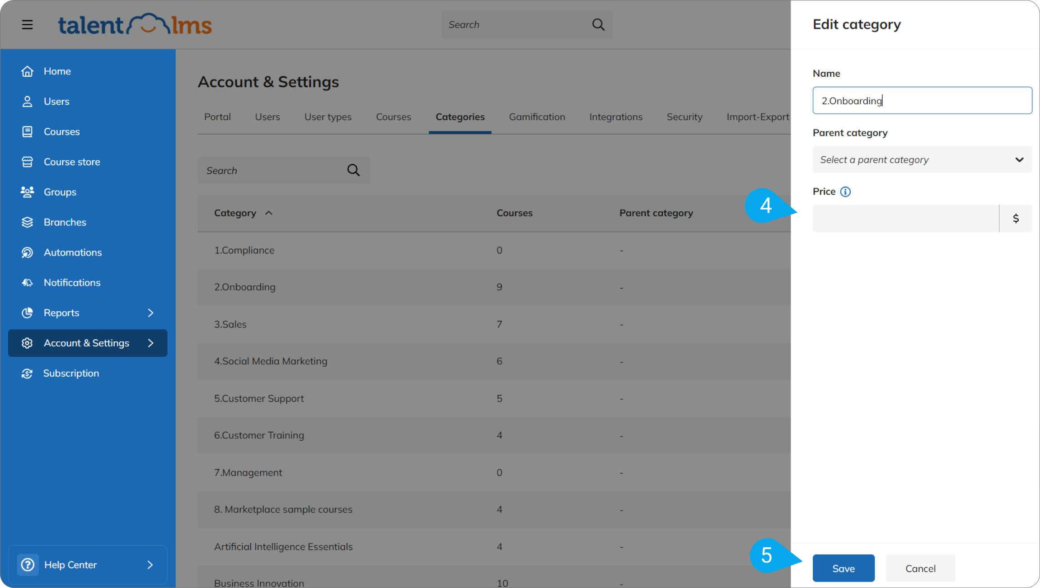Switch to the Users settings tab
Viewport: 1040px width, 588px height.
267,117
